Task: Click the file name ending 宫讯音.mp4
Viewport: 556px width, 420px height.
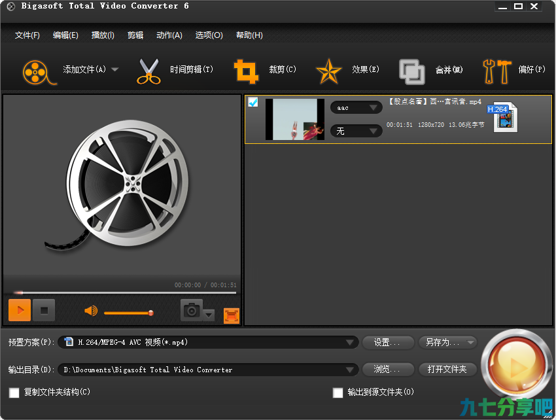Action: (x=435, y=102)
